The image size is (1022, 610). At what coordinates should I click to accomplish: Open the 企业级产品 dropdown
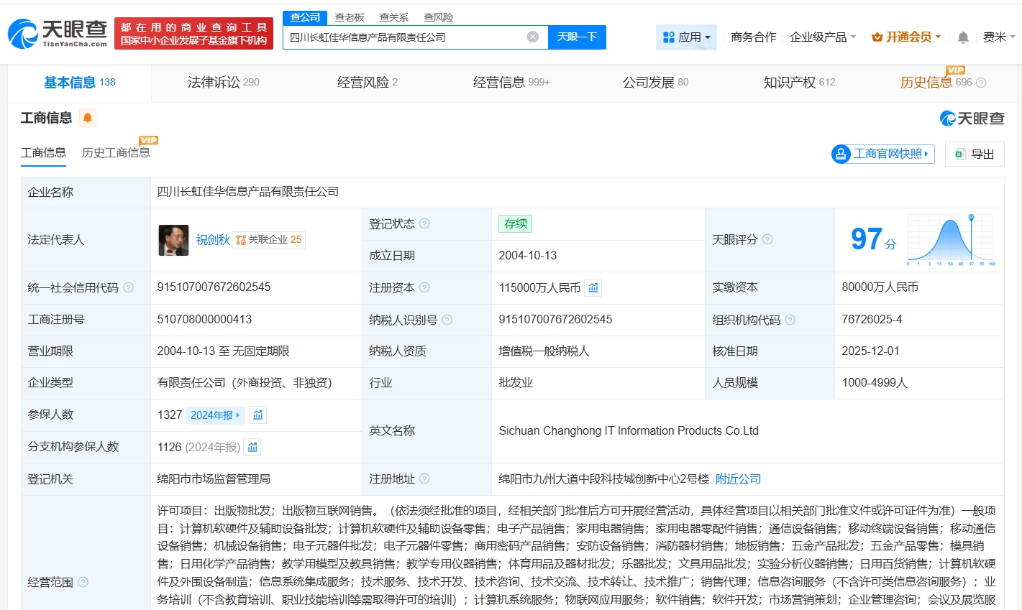pyautogui.click(x=822, y=37)
